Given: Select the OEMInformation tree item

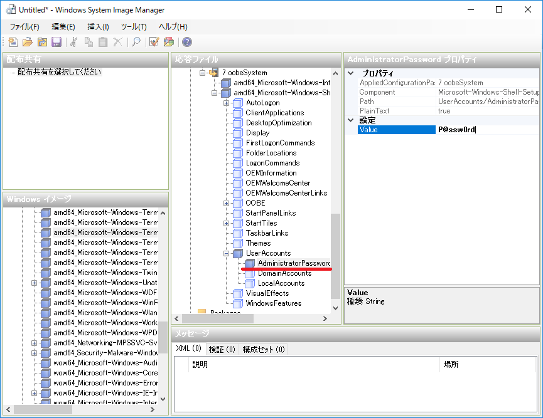Looking at the screenshot, I should [271, 173].
